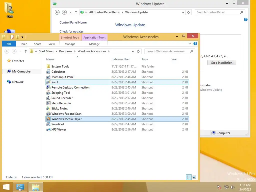The height and width of the screenshot is (192, 256).
Task: Sort by the Type column header
Action: (x=155, y=59)
